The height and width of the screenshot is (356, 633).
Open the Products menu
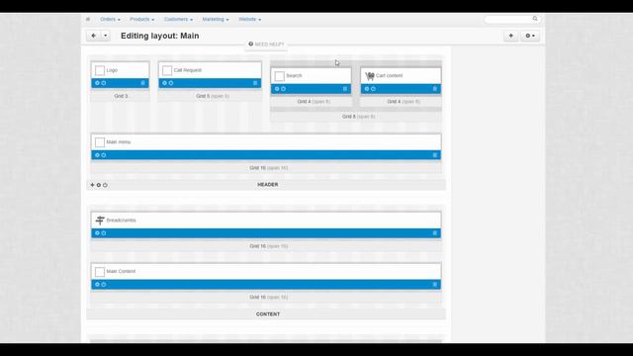click(142, 19)
